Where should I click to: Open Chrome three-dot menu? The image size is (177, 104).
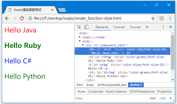click(170, 18)
